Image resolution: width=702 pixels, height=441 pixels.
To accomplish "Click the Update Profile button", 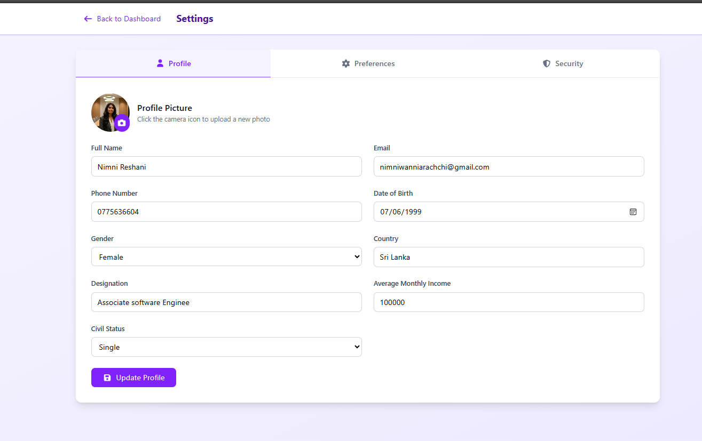I will [133, 378].
